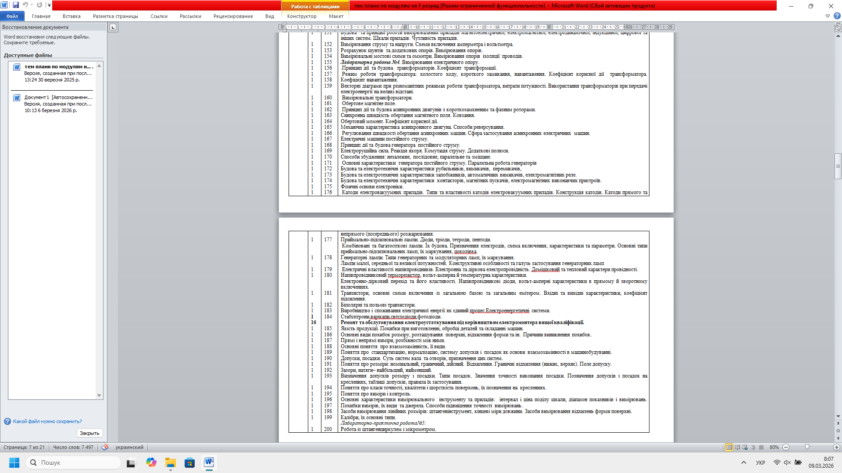Open the Файл tab
This screenshot has height=473, width=842.
coord(12,16)
